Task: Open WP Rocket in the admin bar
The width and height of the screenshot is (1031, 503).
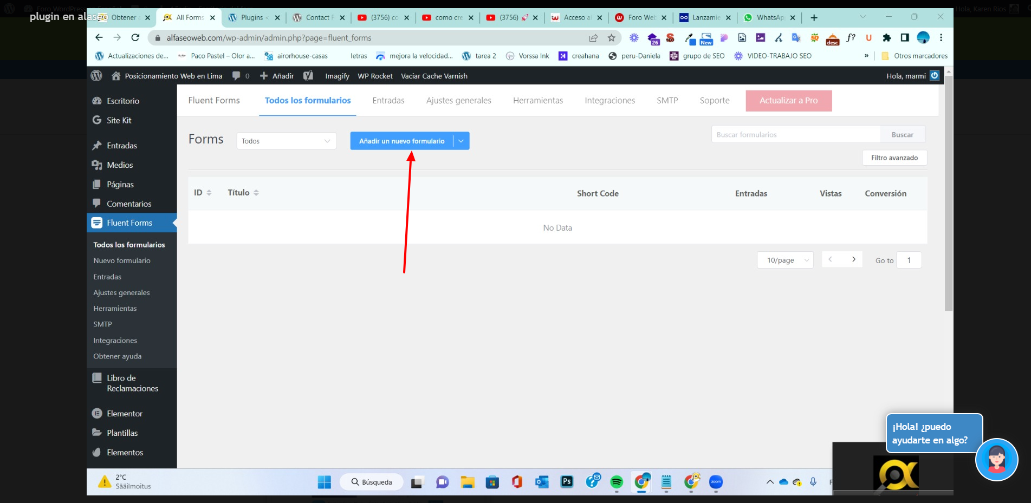Action: click(375, 76)
